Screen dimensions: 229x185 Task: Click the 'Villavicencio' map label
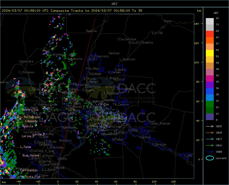(x=56, y=54)
